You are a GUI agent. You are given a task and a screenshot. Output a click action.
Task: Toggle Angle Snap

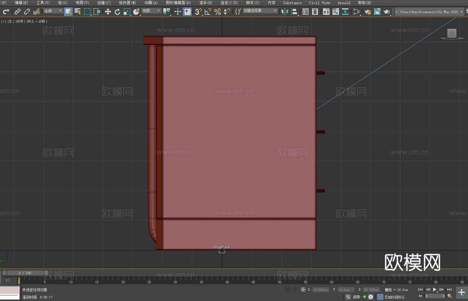click(208, 12)
